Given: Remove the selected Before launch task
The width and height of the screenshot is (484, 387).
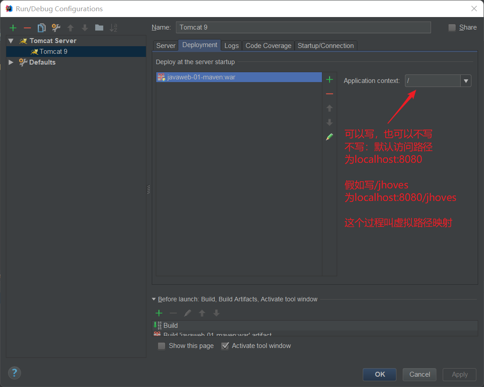Looking at the screenshot, I should [173, 313].
